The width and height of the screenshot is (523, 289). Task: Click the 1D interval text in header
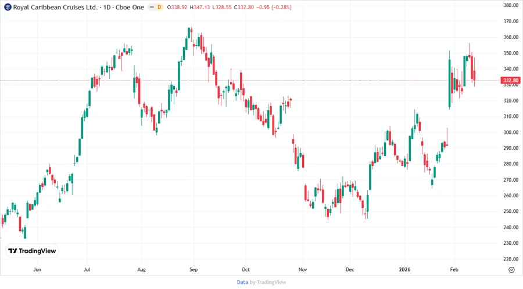[x=107, y=7]
